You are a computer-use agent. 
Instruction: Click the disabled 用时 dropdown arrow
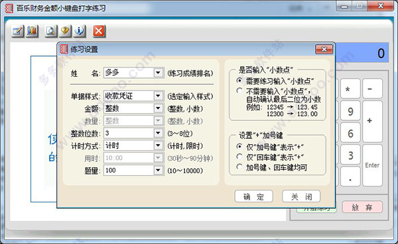tap(158, 158)
